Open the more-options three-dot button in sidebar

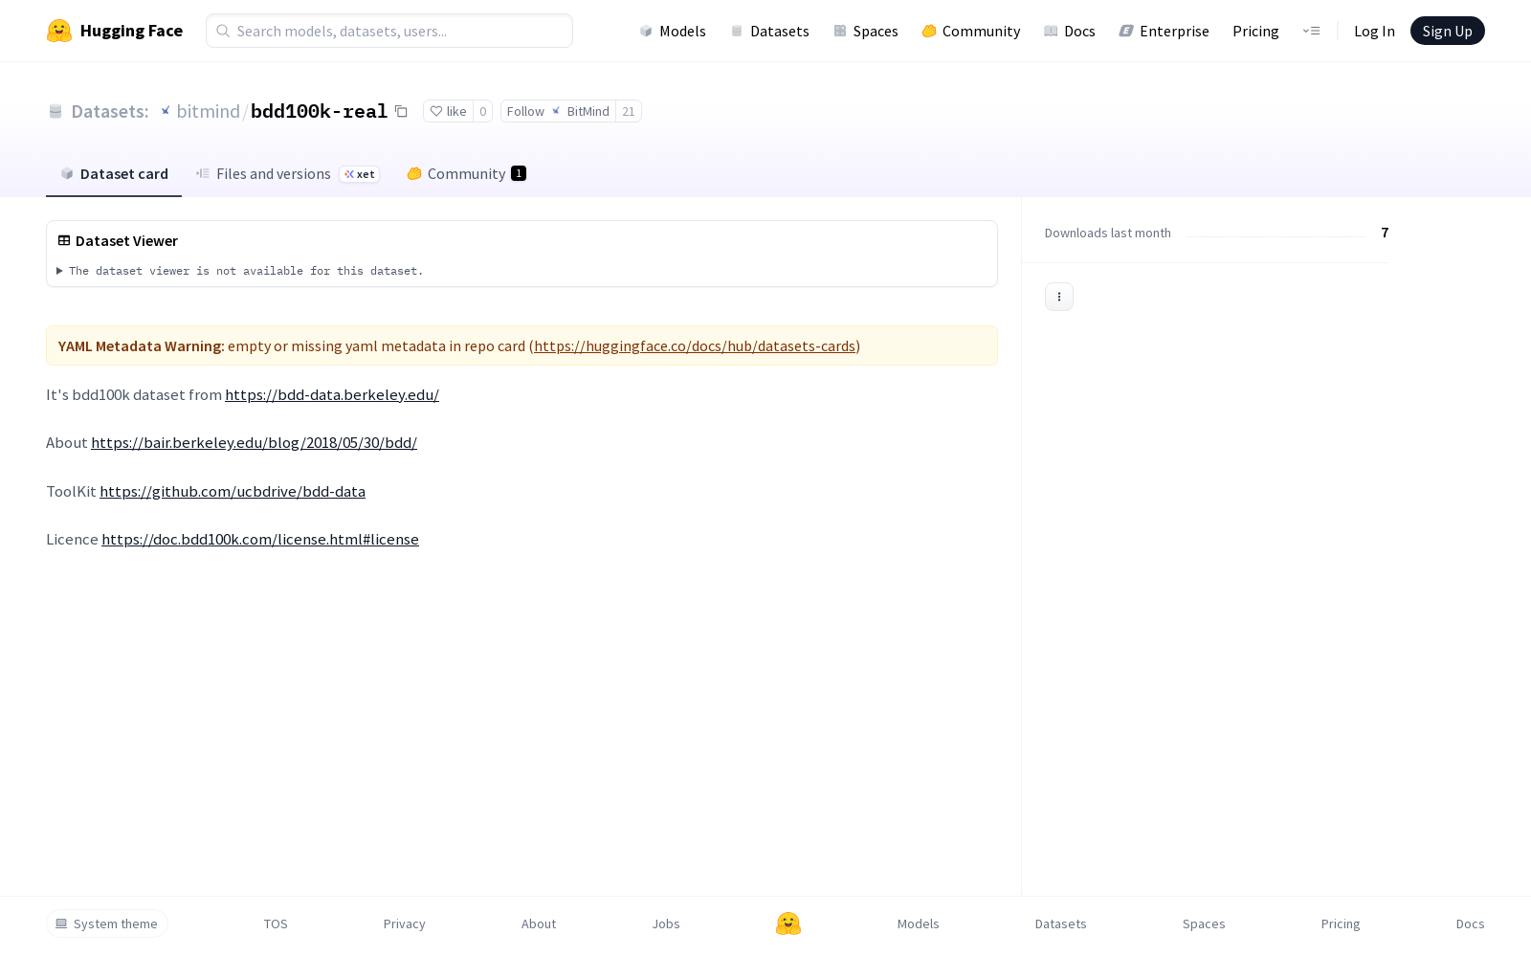click(1059, 297)
